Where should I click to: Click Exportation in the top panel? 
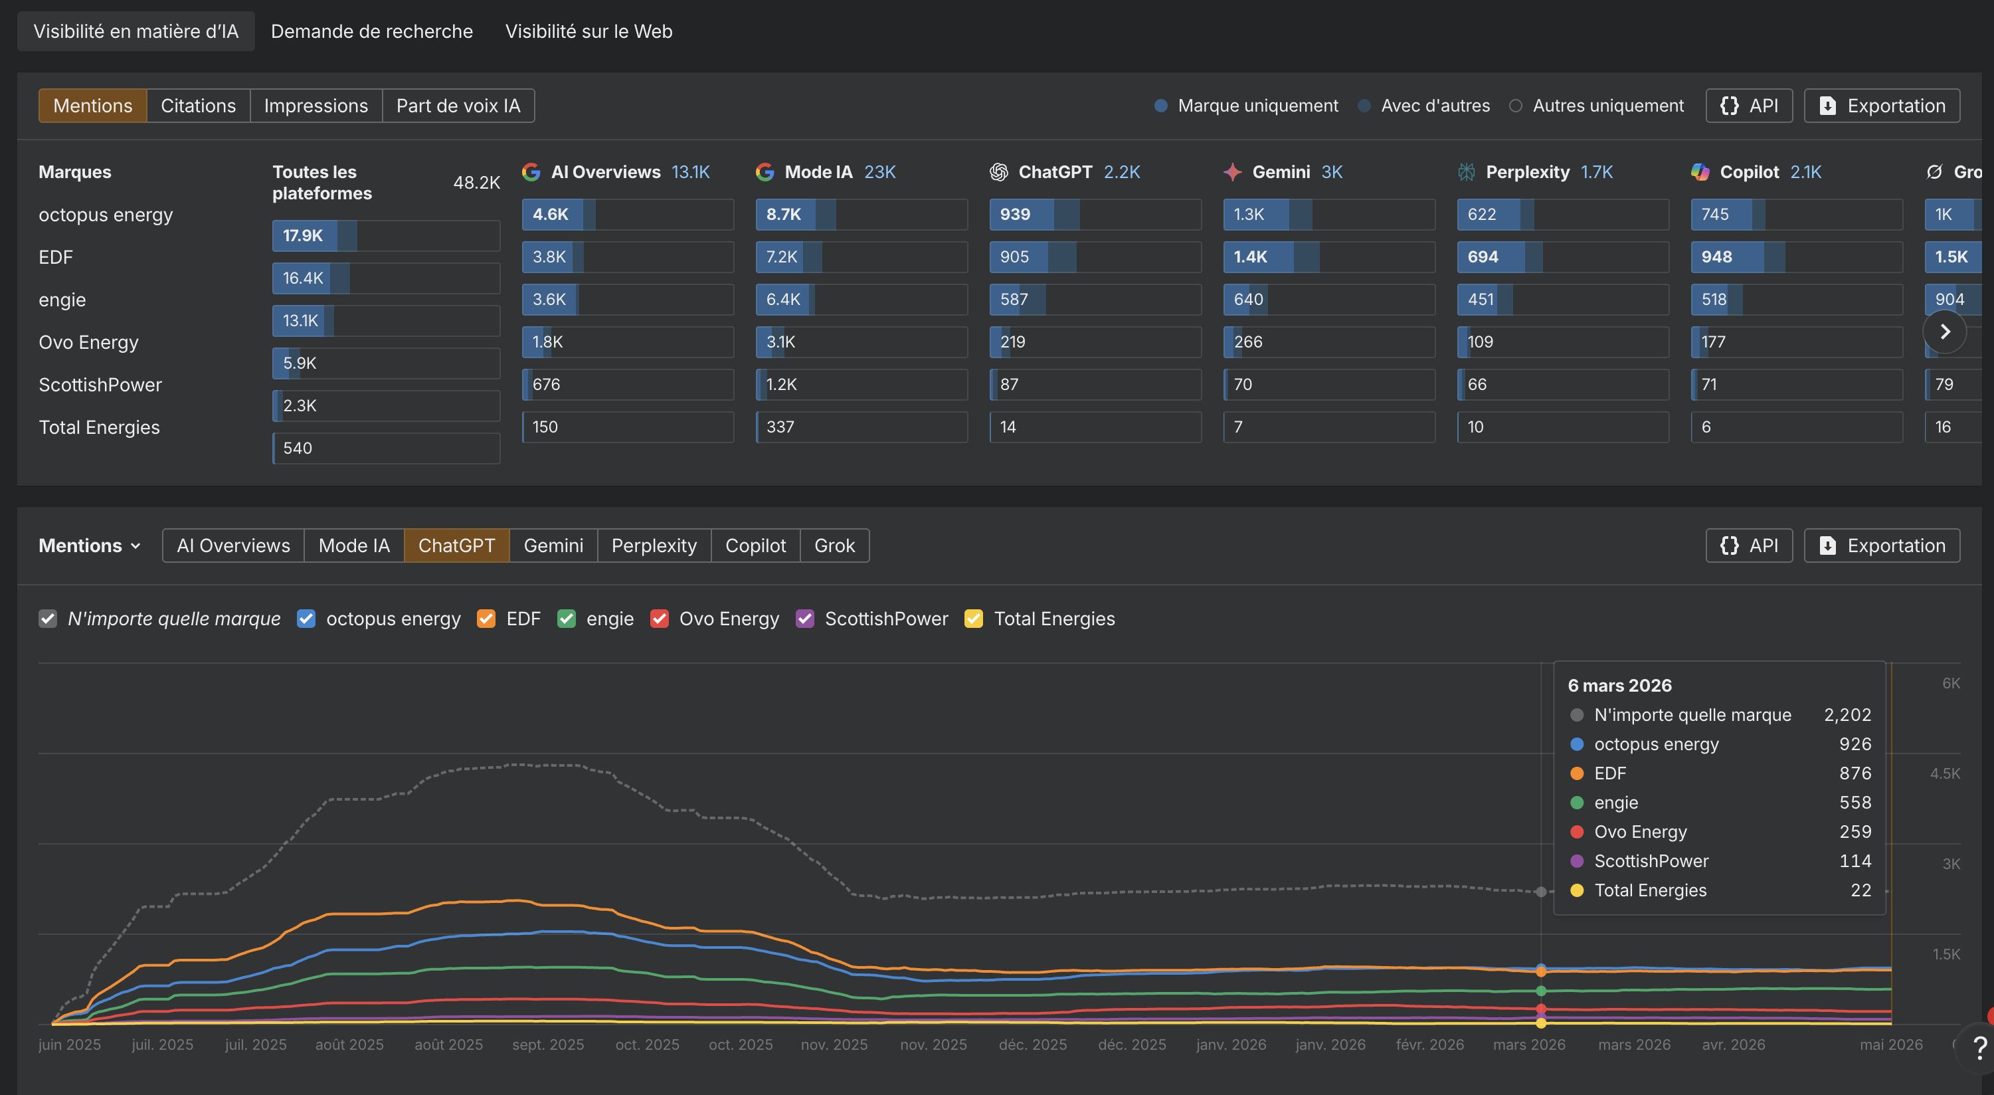pos(1882,106)
